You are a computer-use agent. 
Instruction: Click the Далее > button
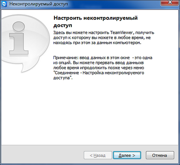pos(127,155)
